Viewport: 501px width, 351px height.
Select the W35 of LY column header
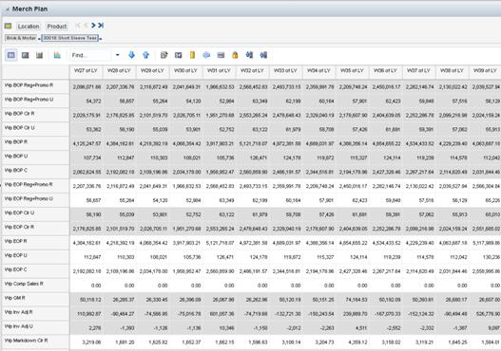click(x=352, y=71)
